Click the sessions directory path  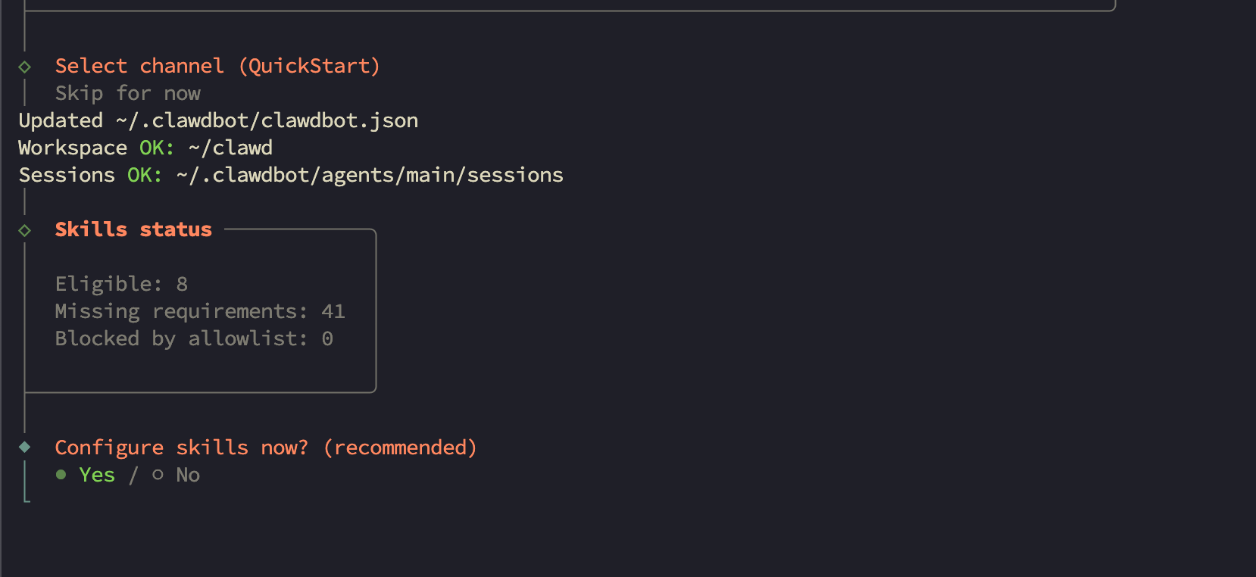tap(370, 175)
